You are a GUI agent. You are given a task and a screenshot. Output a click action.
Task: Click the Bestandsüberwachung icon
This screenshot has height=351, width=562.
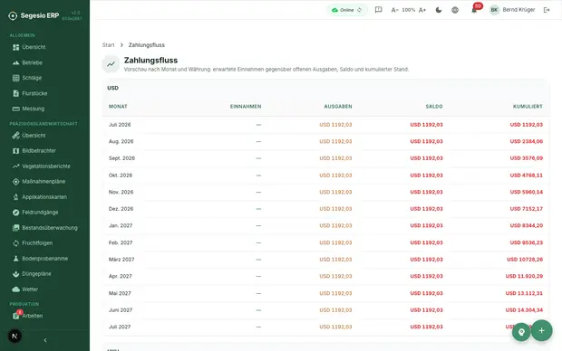tap(15, 228)
